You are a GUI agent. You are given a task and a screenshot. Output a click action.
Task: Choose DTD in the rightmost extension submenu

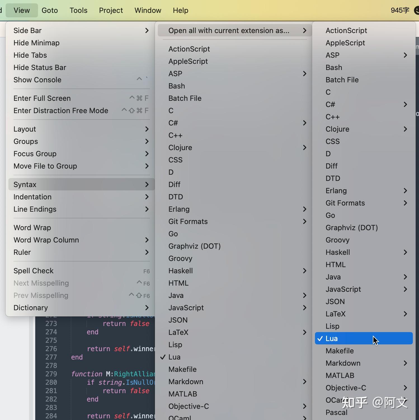click(x=364, y=178)
